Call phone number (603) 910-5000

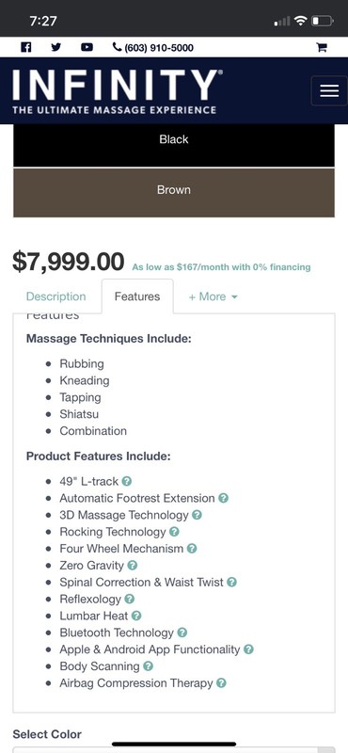coord(153,48)
